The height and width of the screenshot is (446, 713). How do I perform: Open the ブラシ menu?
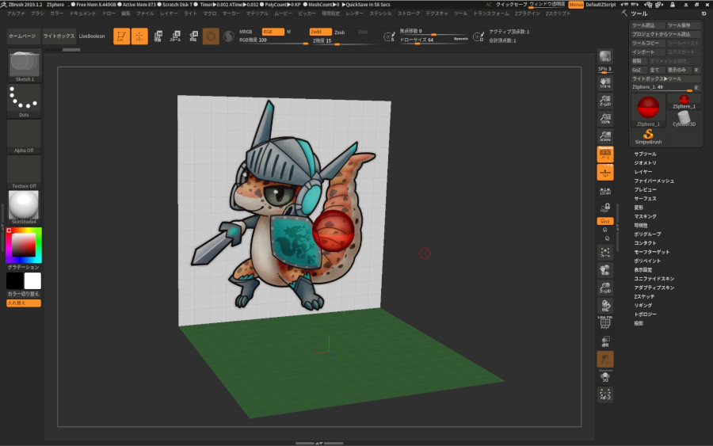(x=37, y=13)
